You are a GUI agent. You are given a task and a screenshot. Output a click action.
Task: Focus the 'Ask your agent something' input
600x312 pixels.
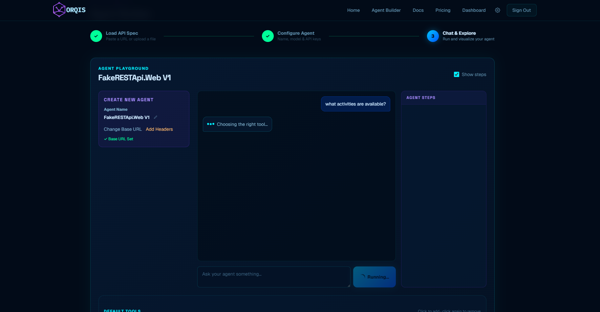274,277
